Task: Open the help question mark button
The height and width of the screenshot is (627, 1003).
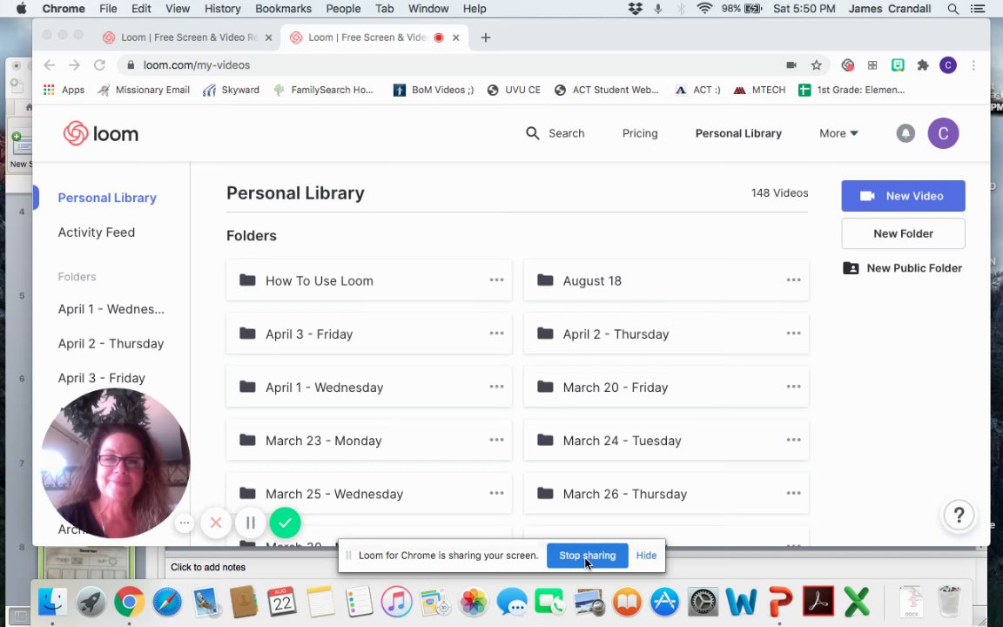Action: pyautogui.click(x=959, y=515)
